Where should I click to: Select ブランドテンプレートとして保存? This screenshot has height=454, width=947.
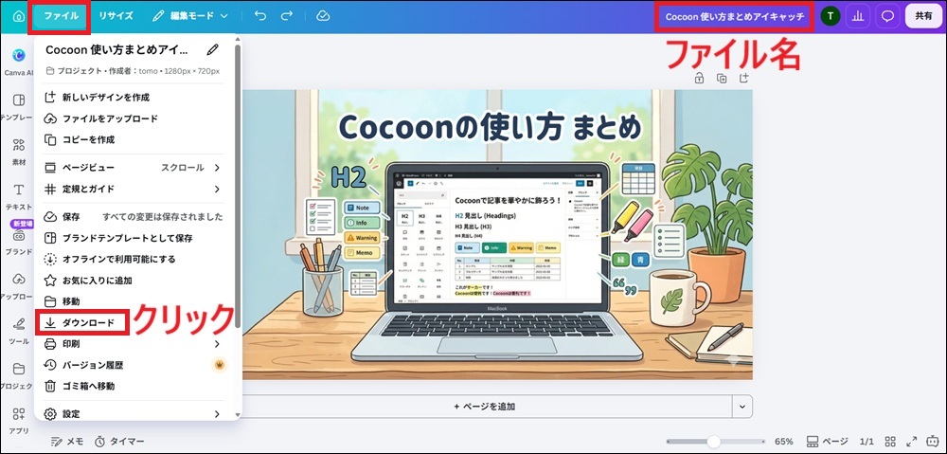tap(134, 238)
